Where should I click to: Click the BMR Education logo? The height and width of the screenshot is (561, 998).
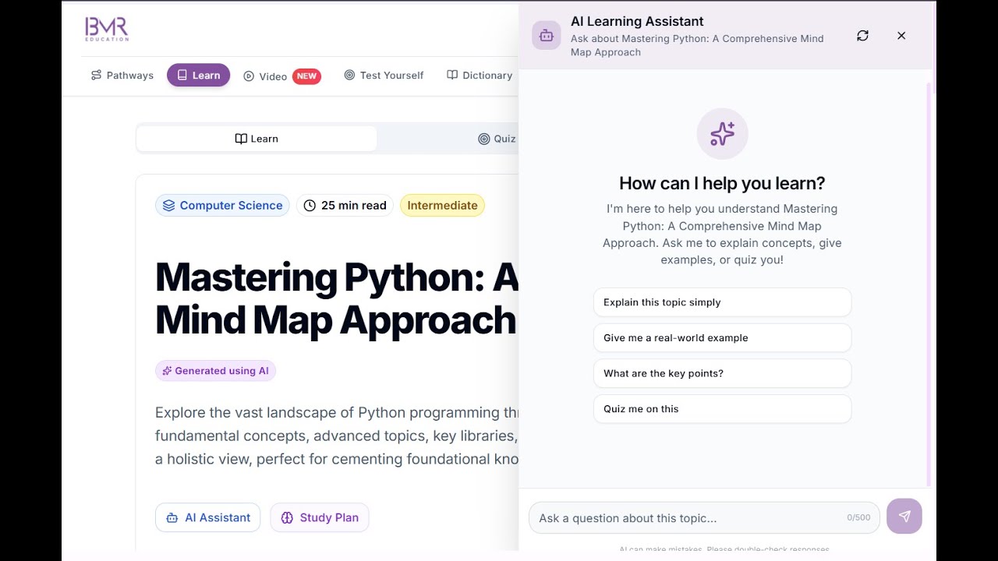(107, 29)
